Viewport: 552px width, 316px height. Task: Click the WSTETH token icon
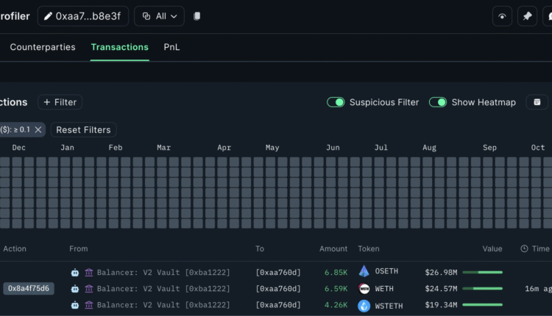[x=364, y=304]
